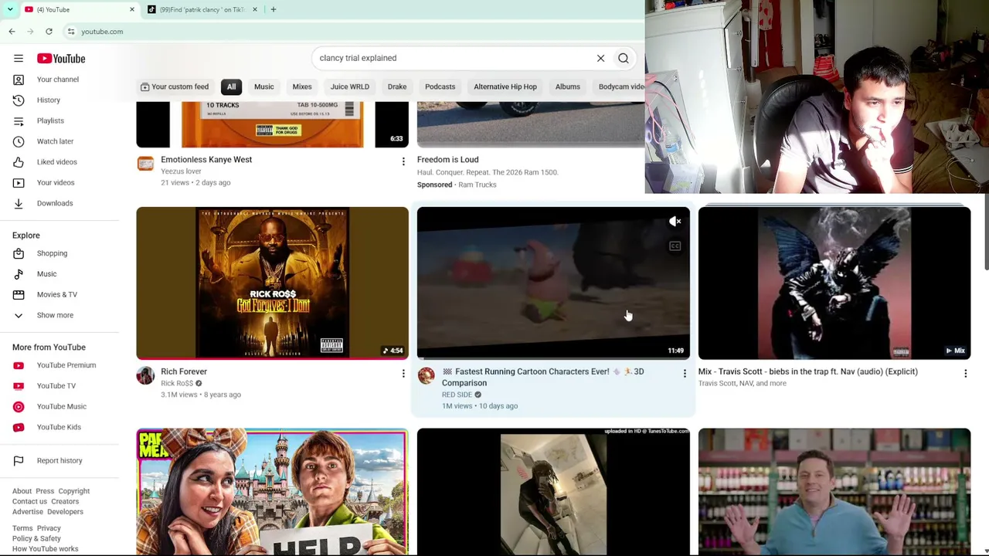This screenshot has height=556, width=989.
Task: Click the YouTube logo
Action: [61, 59]
